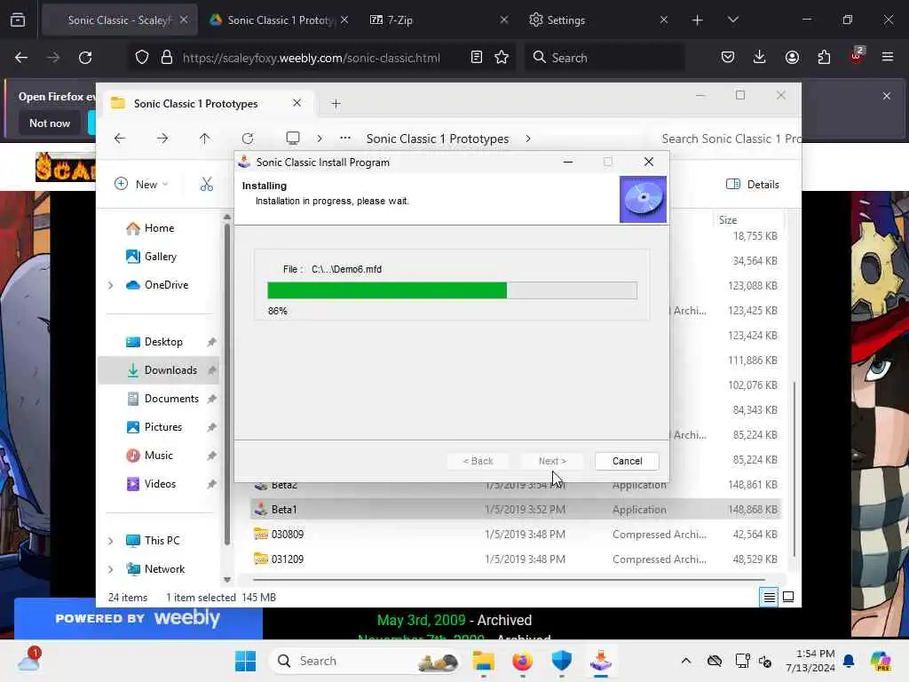Viewport: 909px width, 682px height.
Task: Click the Windows taskbar Search box
Action: (x=367, y=661)
